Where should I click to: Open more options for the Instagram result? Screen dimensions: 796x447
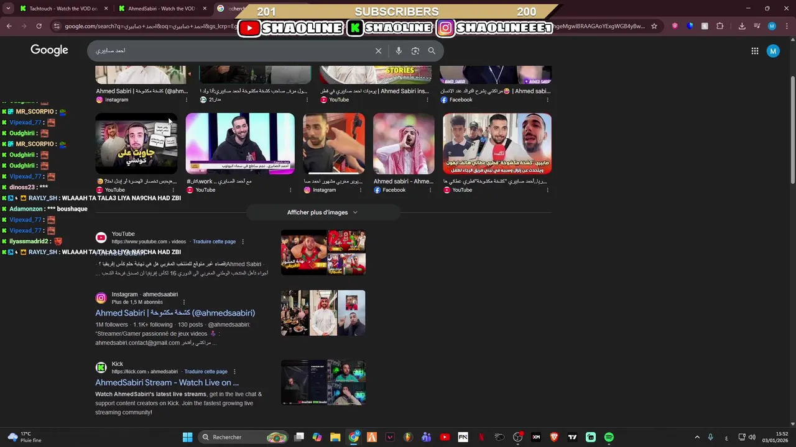(x=183, y=302)
